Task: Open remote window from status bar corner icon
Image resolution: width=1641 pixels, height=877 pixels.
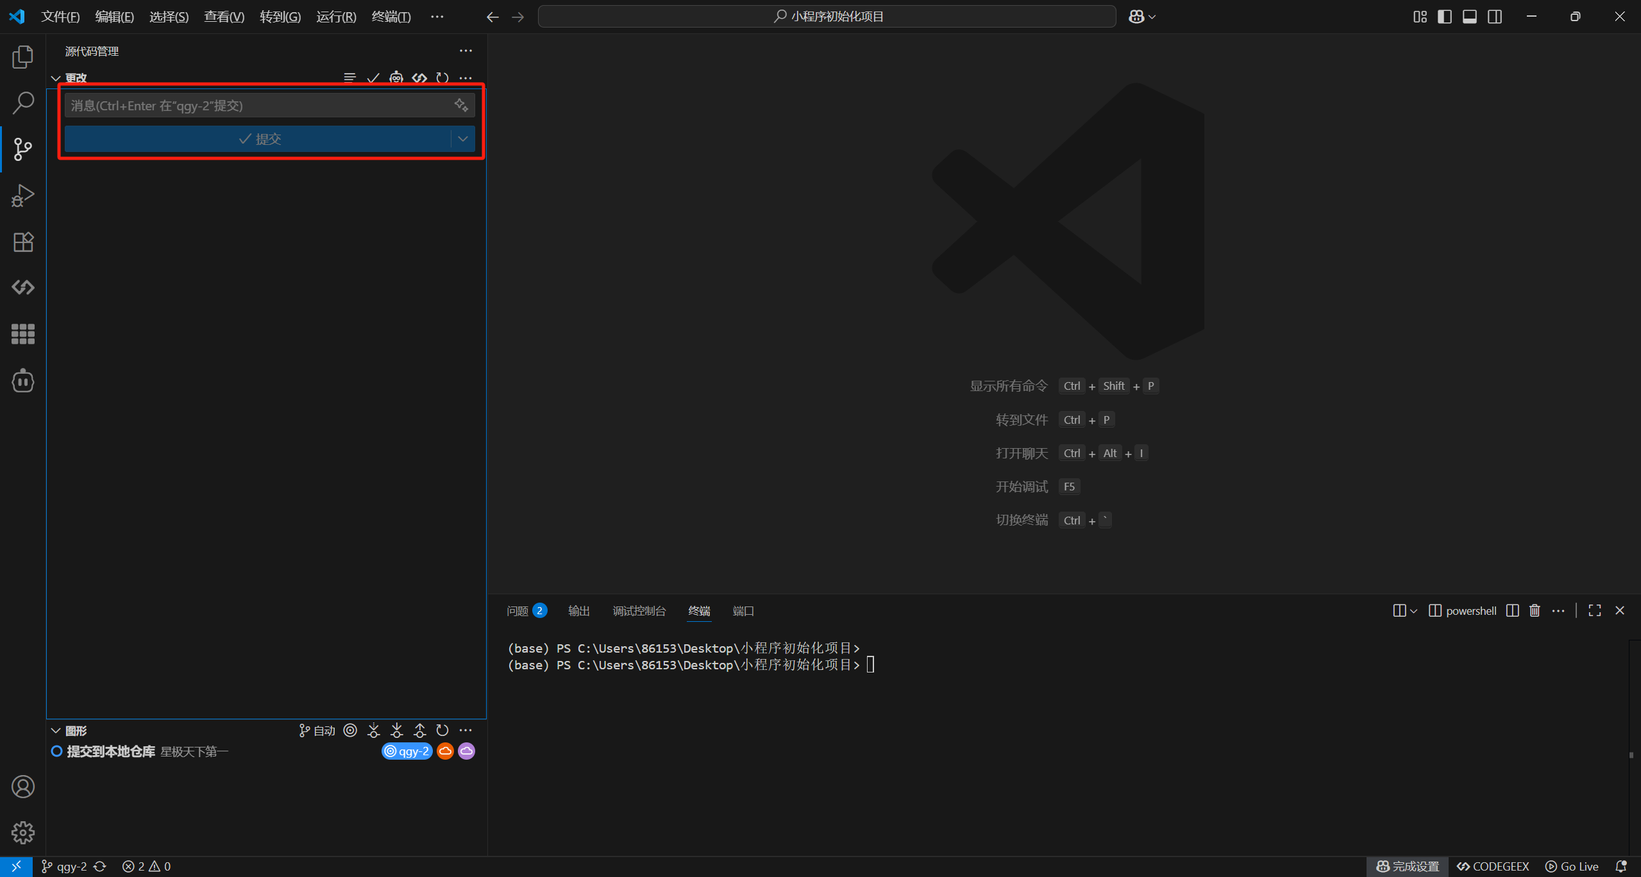Action: pos(16,866)
